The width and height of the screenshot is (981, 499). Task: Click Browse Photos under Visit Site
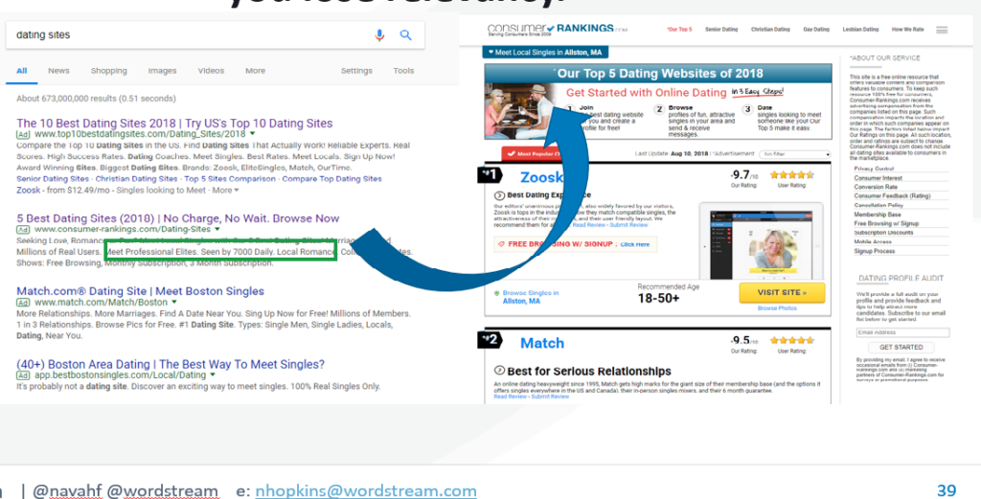pos(777,308)
